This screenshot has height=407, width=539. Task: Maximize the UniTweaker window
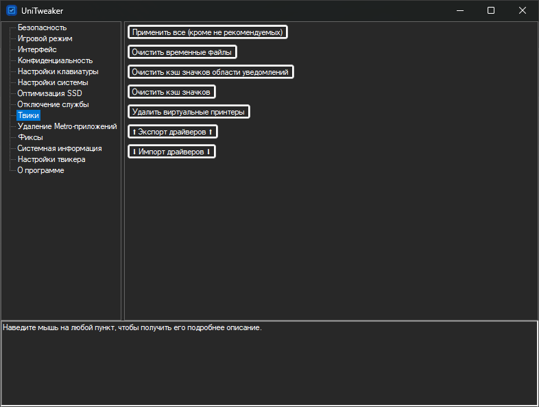click(491, 11)
